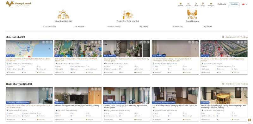253x124 pixels.
Task: Click Chat ngay on Imperia Smart City listing
Action: 89,73
